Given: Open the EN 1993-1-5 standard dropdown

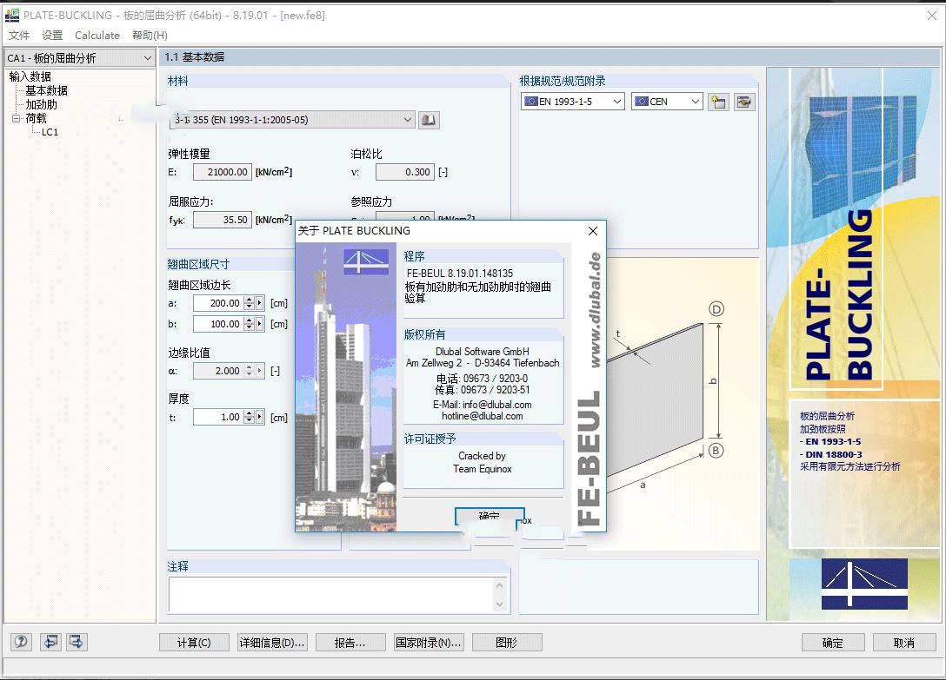Looking at the screenshot, I should click(x=572, y=102).
